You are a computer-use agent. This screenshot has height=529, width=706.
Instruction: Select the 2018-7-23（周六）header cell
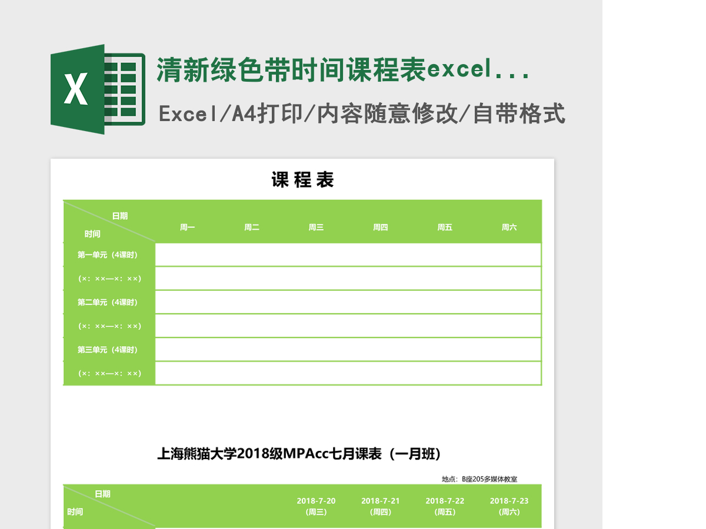[509, 506]
